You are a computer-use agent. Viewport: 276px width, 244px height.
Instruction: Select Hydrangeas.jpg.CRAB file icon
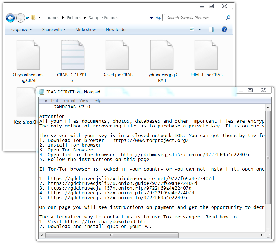tap(162, 55)
